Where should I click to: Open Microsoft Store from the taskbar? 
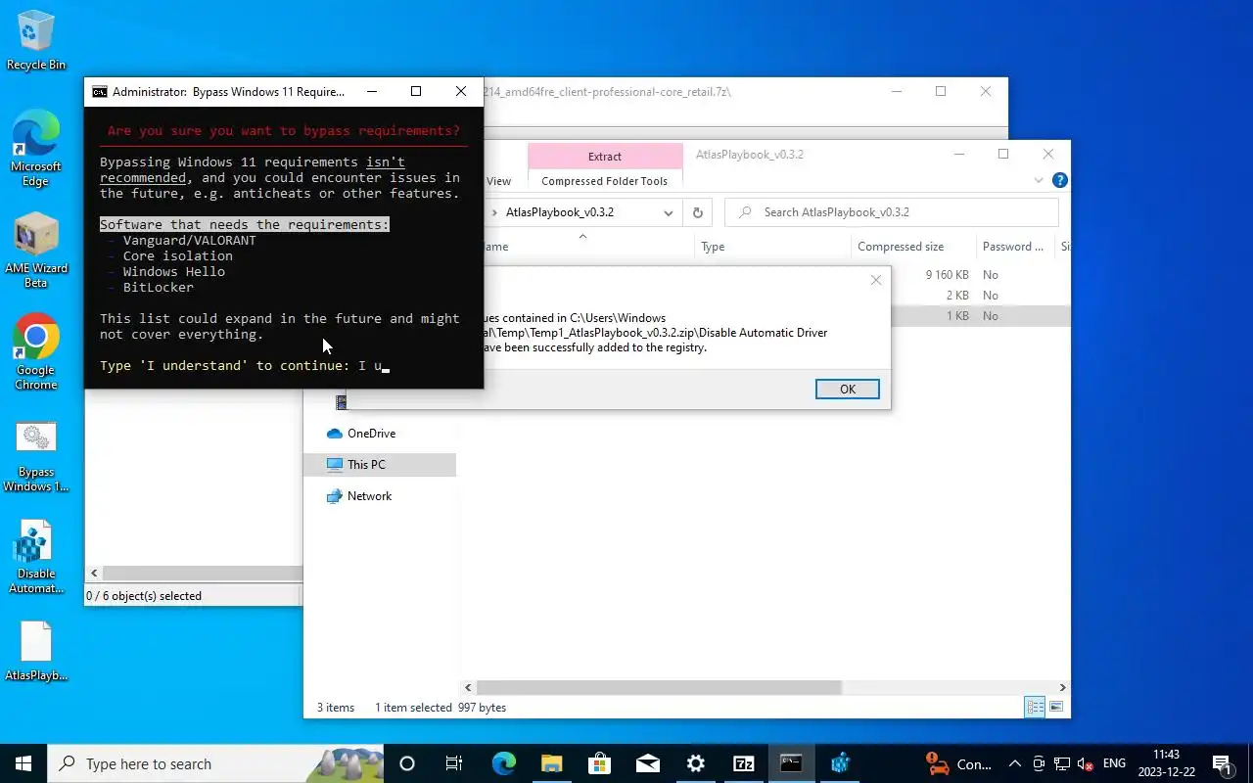pyautogui.click(x=599, y=763)
